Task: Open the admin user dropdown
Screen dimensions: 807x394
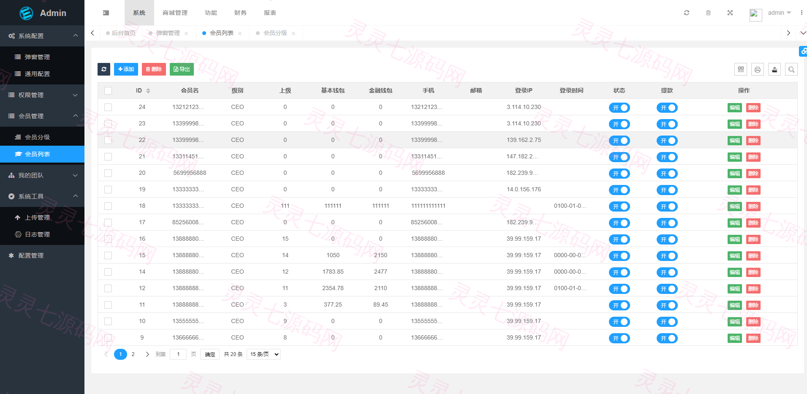Action: click(x=779, y=13)
